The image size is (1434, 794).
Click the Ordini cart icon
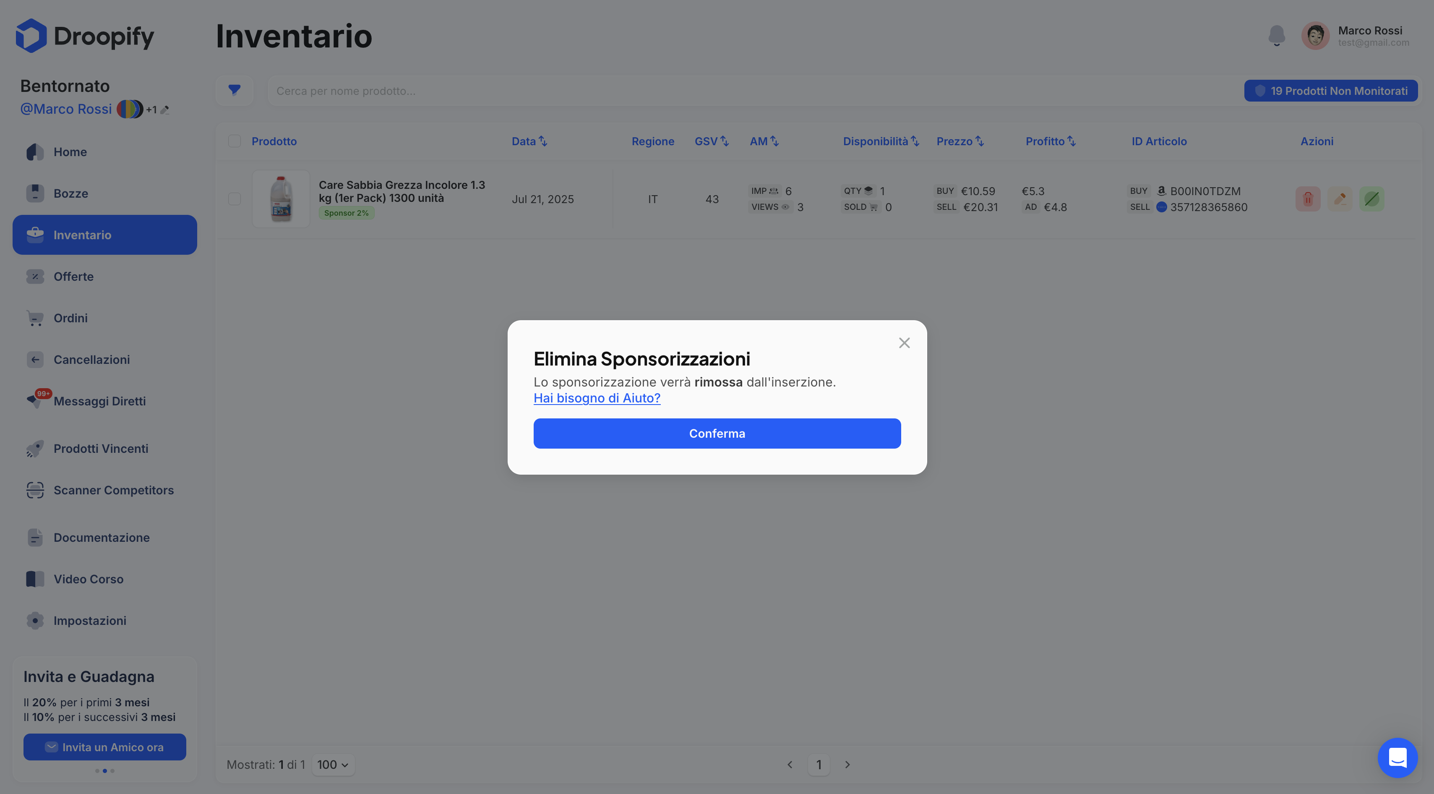35,318
